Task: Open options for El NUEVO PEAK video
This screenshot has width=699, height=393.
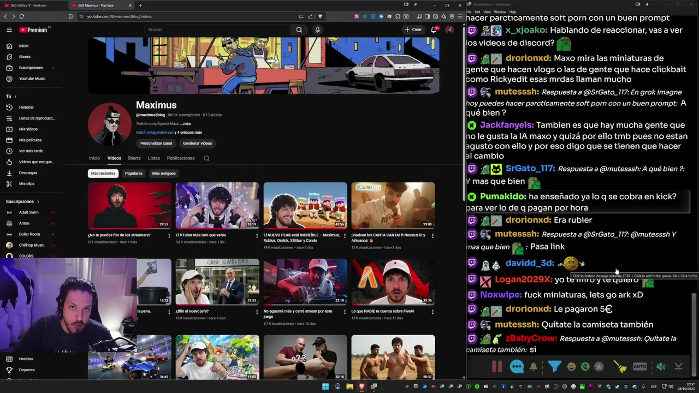Action: click(x=345, y=236)
